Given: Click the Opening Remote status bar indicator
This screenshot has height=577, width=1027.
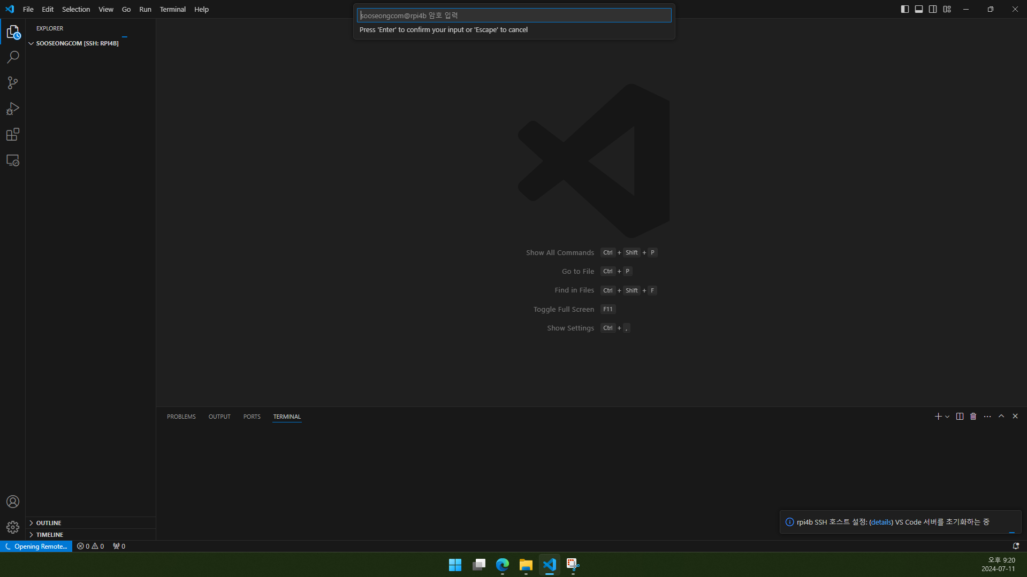Looking at the screenshot, I should point(36,547).
